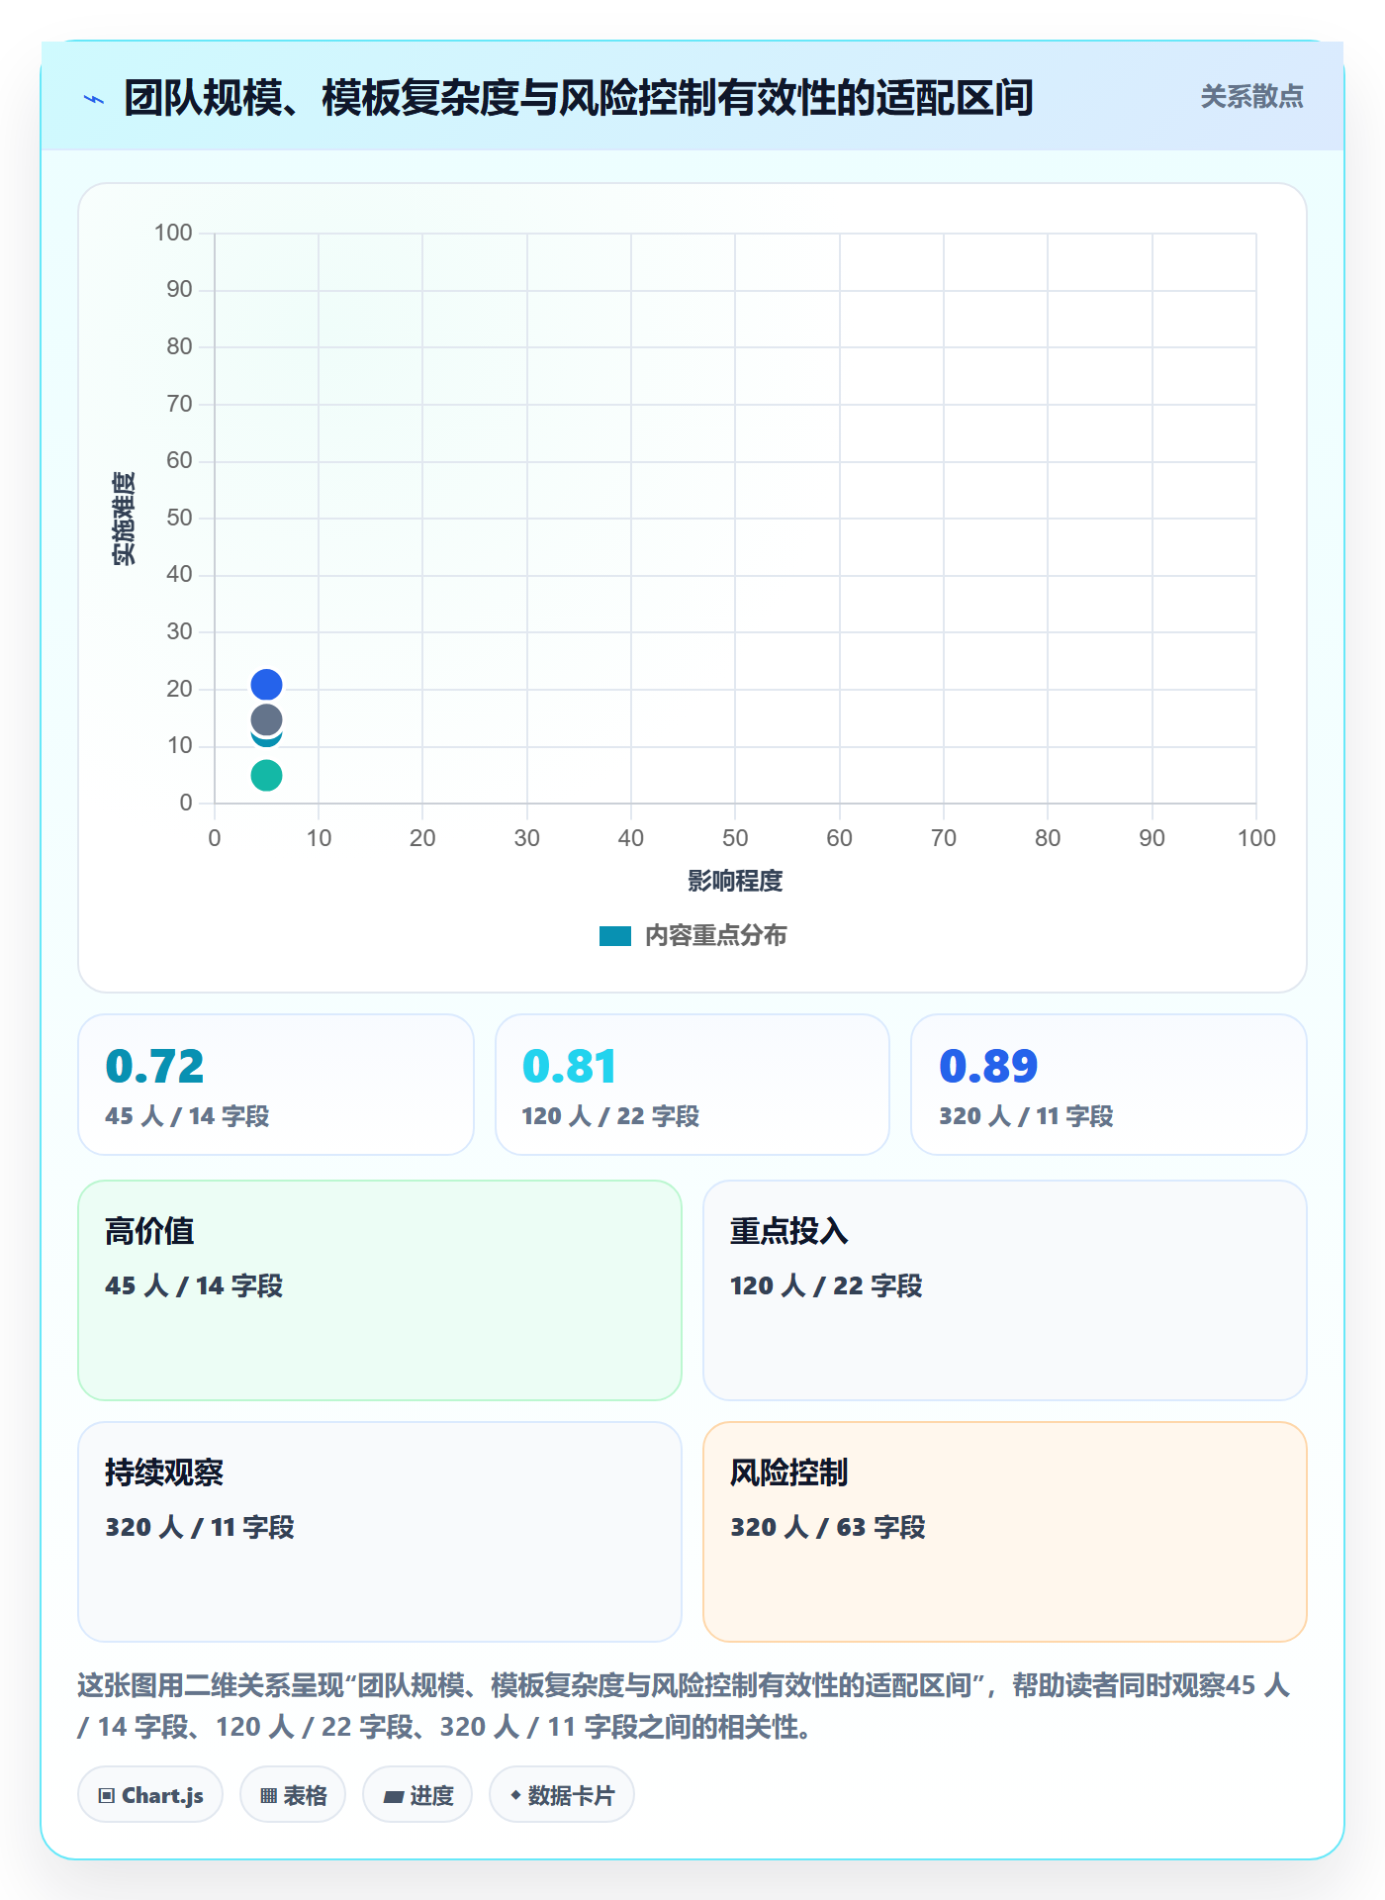Image resolution: width=1385 pixels, height=1900 pixels.
Task: Click the 数据卡片 tag chip
Action: point(562,1795)
